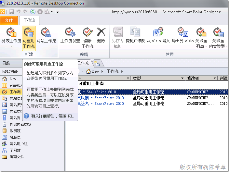The image size is (229, 172).
Task: Click 从 Visio 导入 (Import from Visio)
Action: click(158, 35)
